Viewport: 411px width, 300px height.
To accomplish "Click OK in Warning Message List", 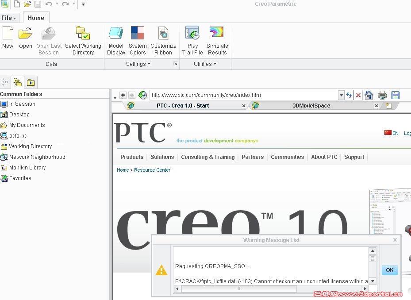I will coord(389,270).
